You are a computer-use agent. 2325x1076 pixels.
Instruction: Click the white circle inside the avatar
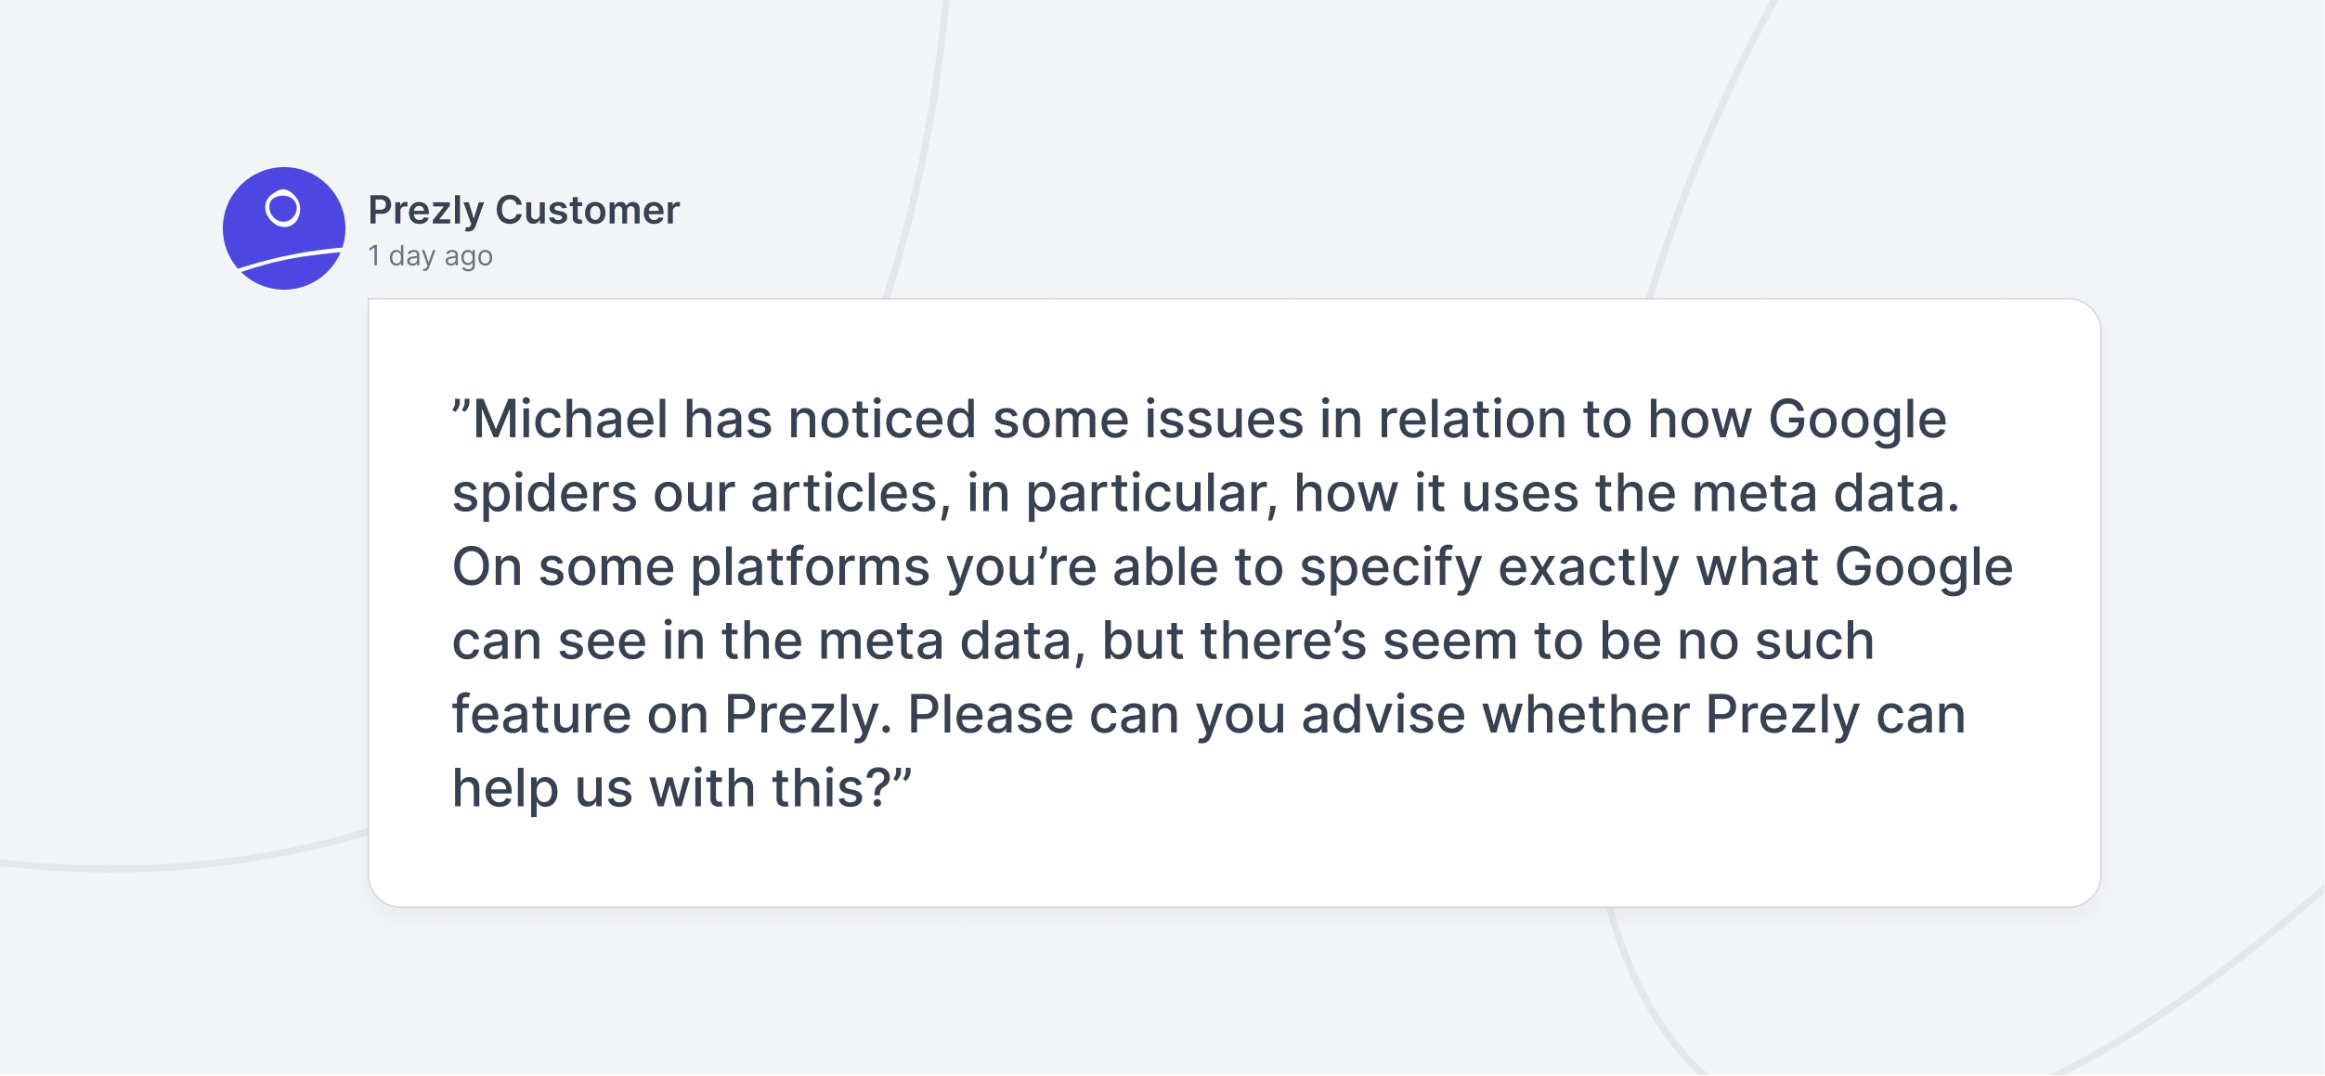pyautogui.click(x=283, y=208)
